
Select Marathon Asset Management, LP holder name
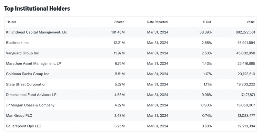click(x=33, y=64)
